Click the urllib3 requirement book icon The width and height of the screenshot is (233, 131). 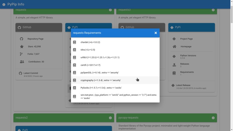coord(75,57)
